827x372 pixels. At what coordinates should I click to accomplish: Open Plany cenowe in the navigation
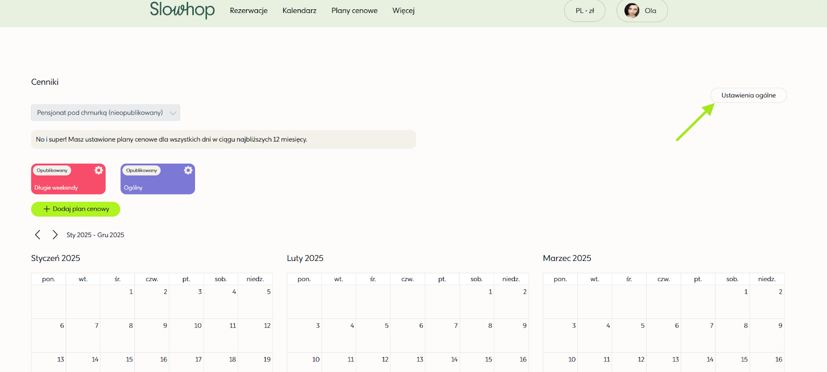(x=354, y=10)
